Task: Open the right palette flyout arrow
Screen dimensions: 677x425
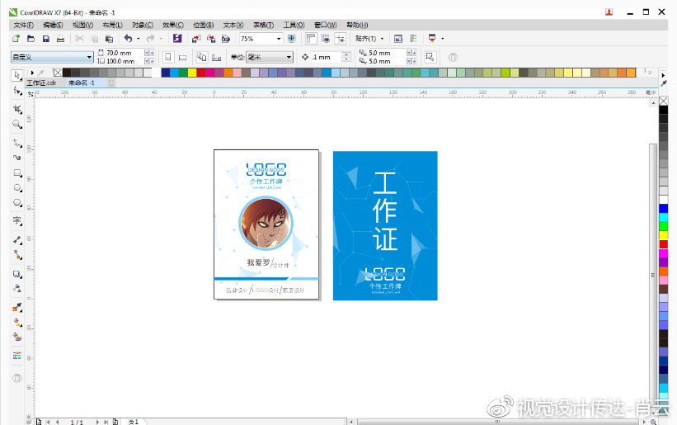Action: (x=664, y=75)
